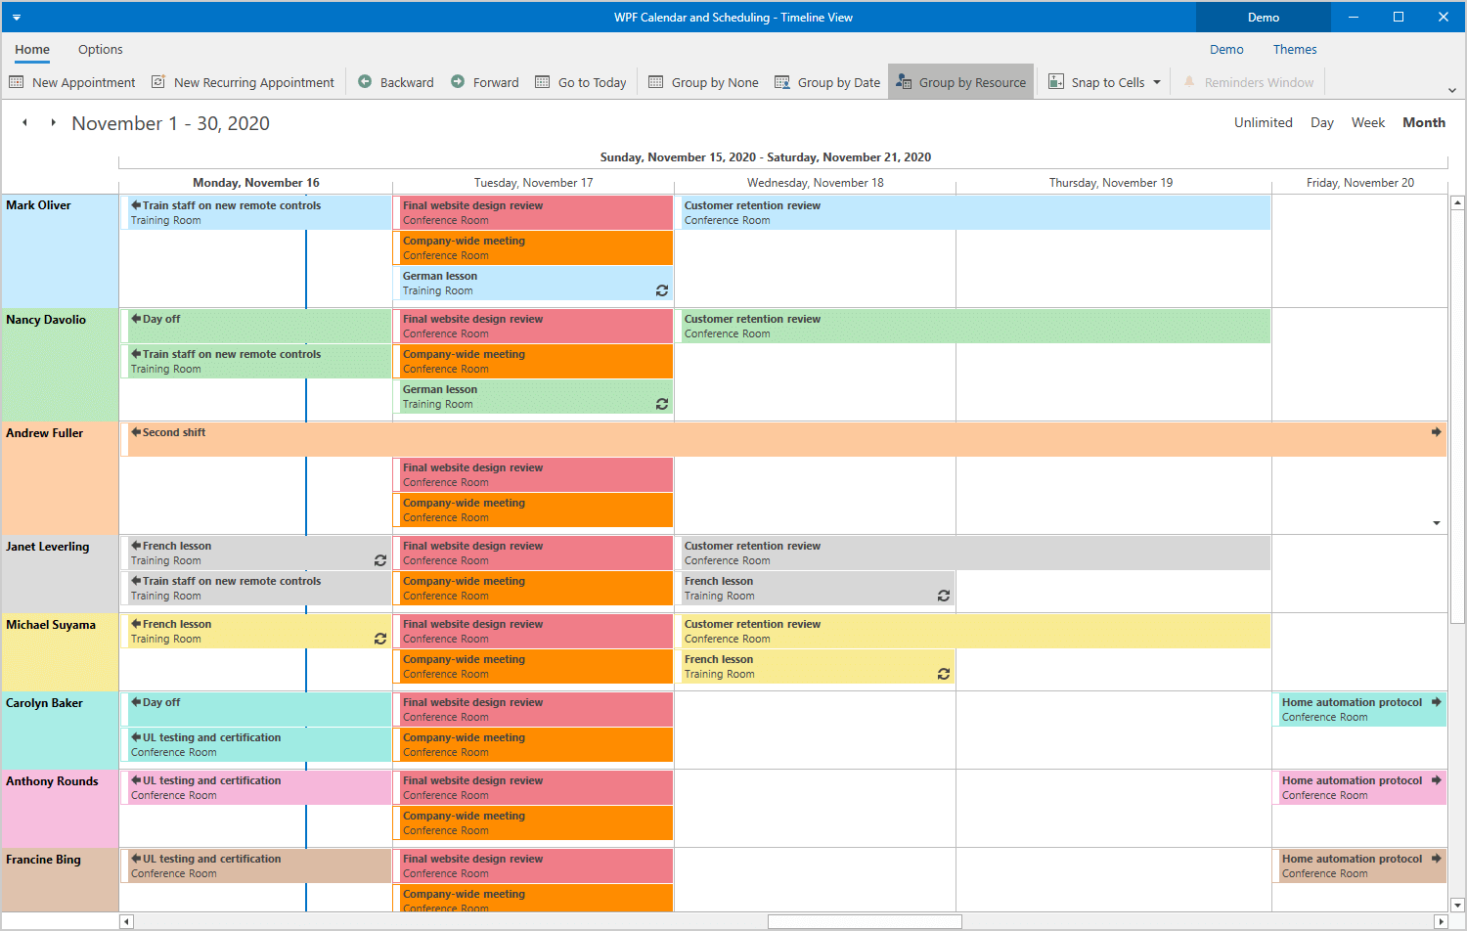This screenshot has height=931, width=1467.
Task: Expand Andrew Fuller's row with the down arrow
Action: click(x=1437, y=523)
